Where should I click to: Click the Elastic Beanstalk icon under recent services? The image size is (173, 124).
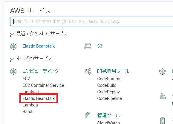click(x=13, y=46)
